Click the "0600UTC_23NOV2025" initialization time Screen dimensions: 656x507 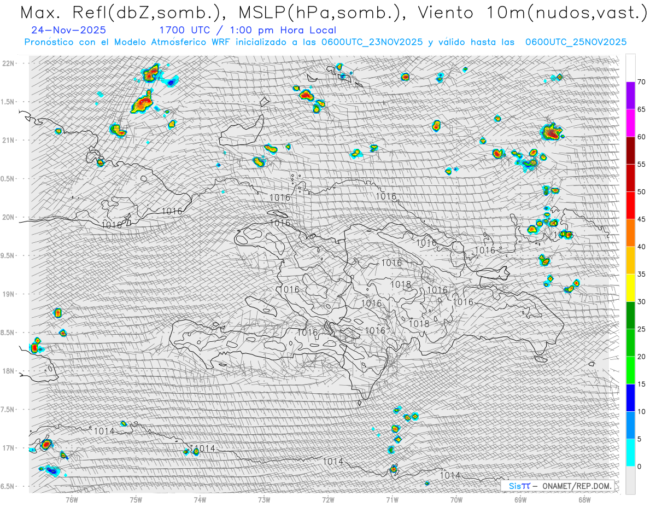pyautogui.click(x=372, y=42)
